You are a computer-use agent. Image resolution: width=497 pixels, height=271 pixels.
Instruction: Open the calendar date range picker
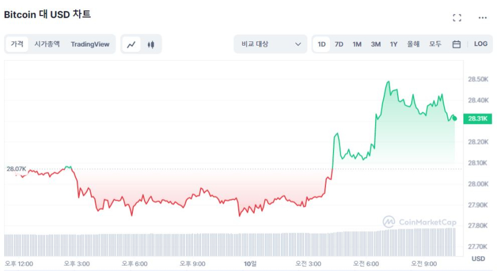click(457, 44)
